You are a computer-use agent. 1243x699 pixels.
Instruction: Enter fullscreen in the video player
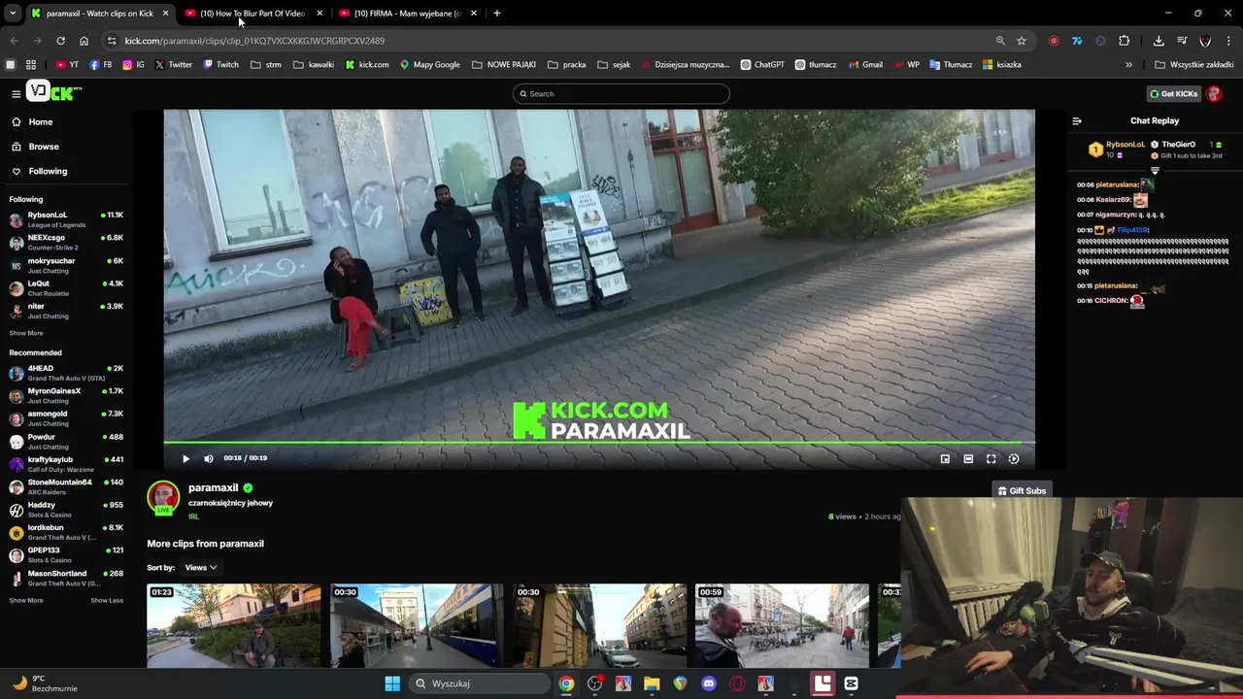click(991, 458)
